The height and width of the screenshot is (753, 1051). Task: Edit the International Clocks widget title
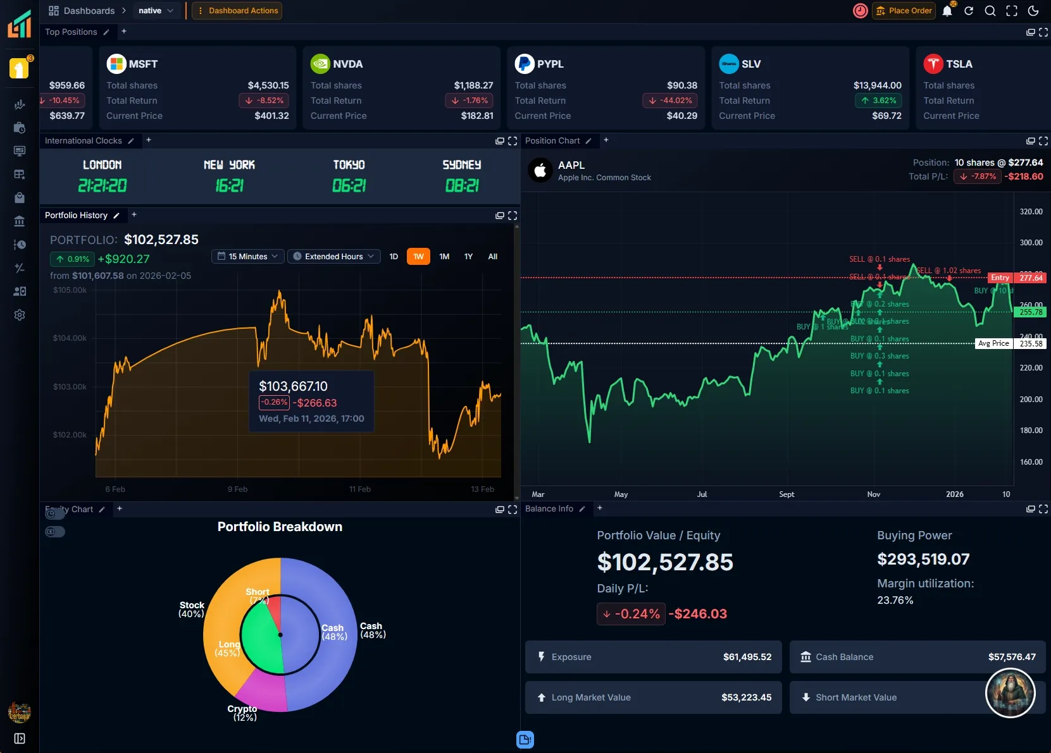131,141
